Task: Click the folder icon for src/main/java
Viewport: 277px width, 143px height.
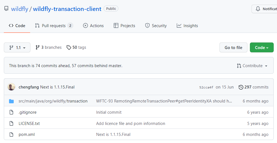Action: pos(11,101)
